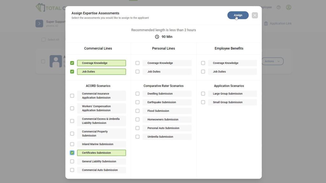Click the applicant avatar silhouette icon
Screen dimensions: 326x183
pos(56,61)
